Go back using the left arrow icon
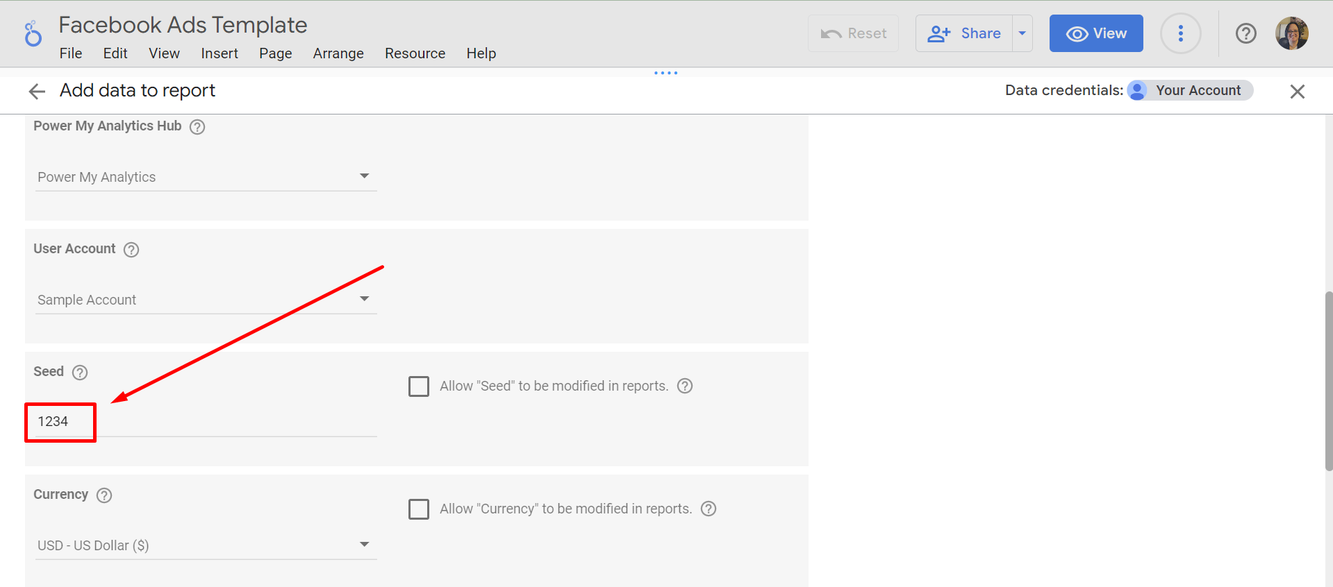1333x587 pixels. [37, 92]
